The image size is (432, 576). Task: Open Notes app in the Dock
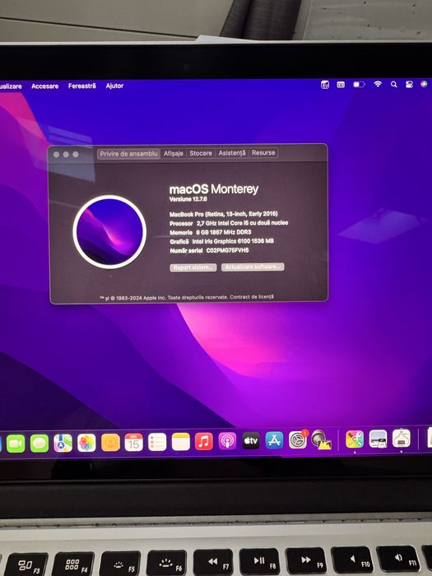(x=181, y=442)
